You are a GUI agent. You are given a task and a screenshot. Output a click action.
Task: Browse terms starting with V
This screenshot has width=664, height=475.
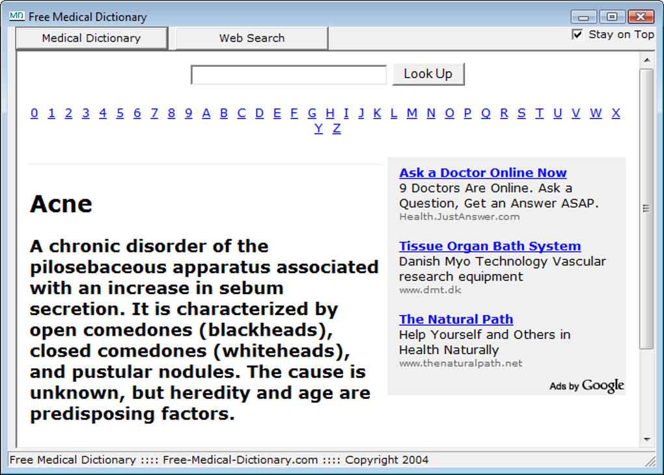coord(576,113)
